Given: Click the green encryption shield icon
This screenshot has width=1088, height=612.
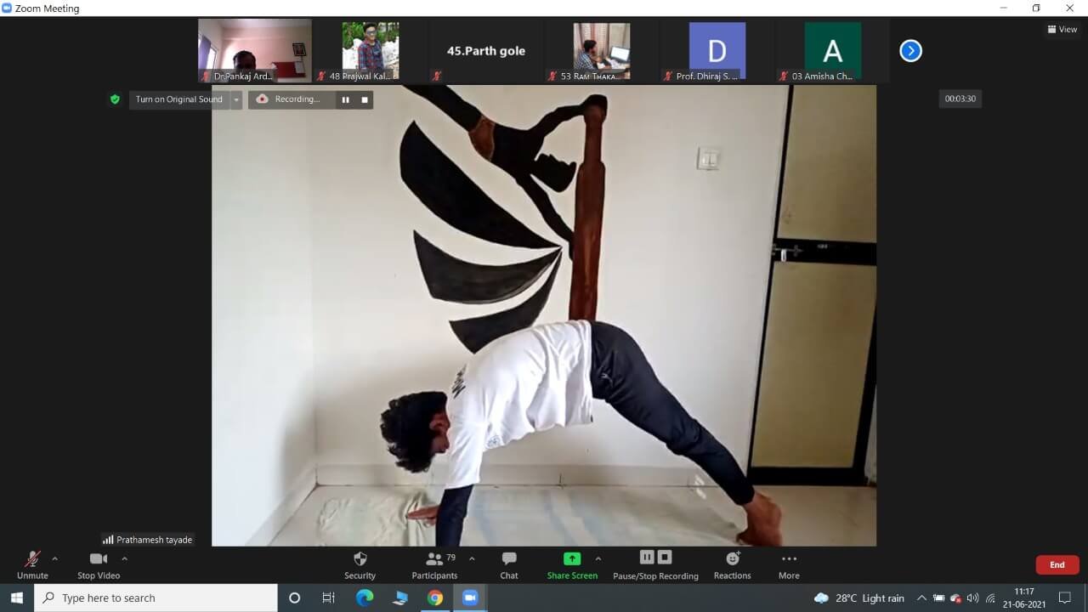Looking at the screenshot, I should pyautogui.click(x=115, y=99).
